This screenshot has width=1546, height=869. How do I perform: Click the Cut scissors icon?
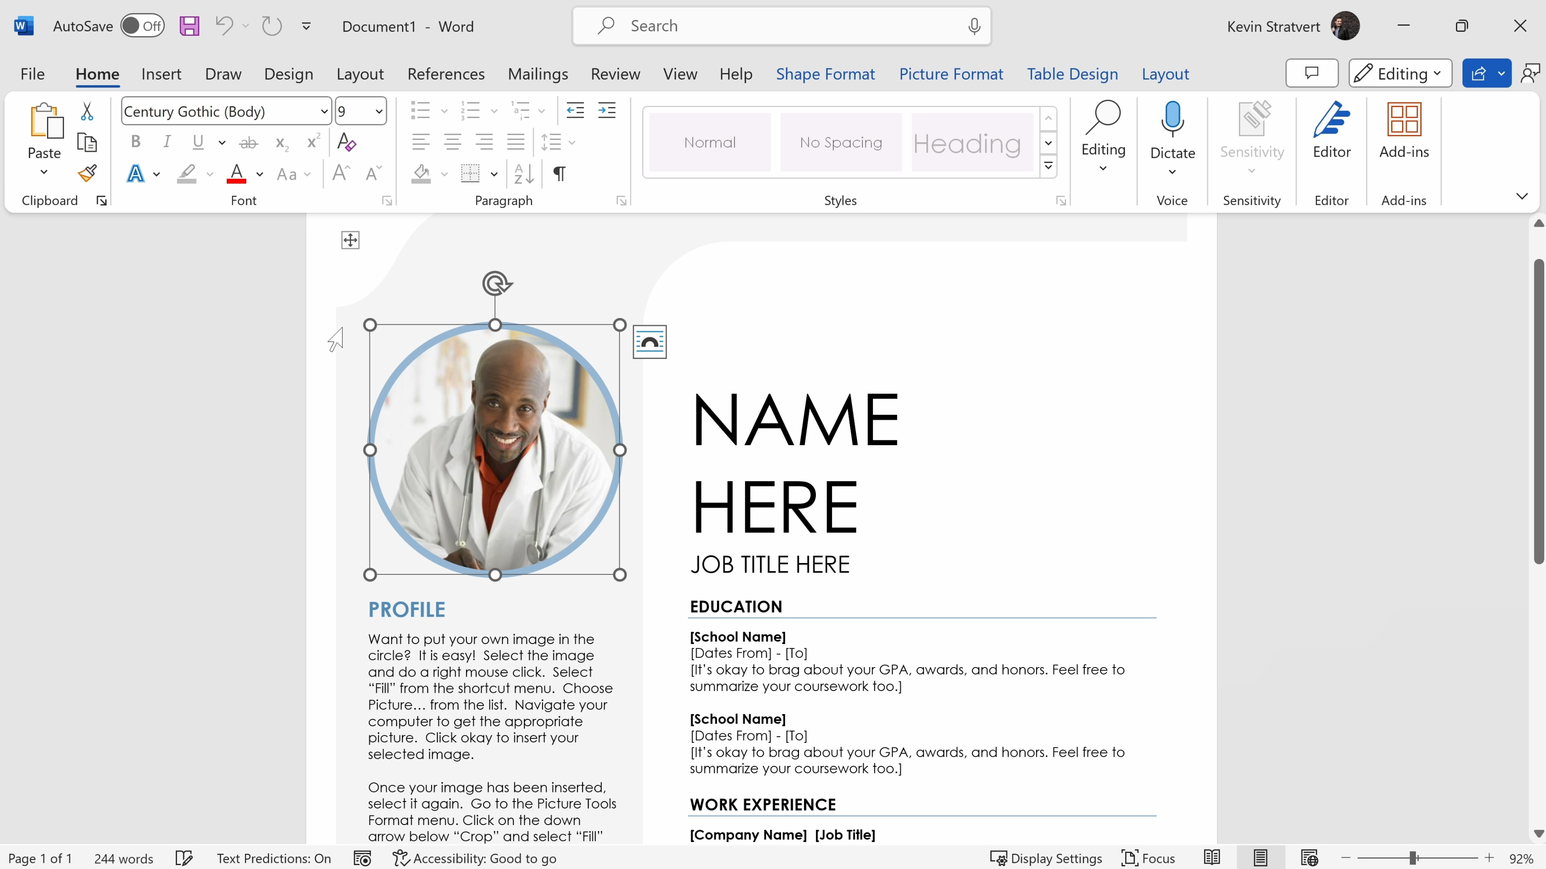click(x=87, y=111)
